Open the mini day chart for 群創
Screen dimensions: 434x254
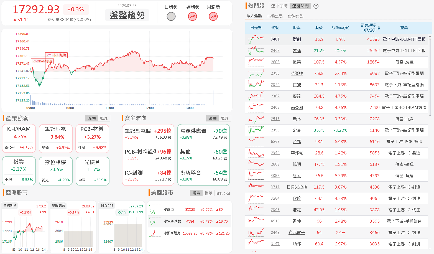[x=256, y=39]
